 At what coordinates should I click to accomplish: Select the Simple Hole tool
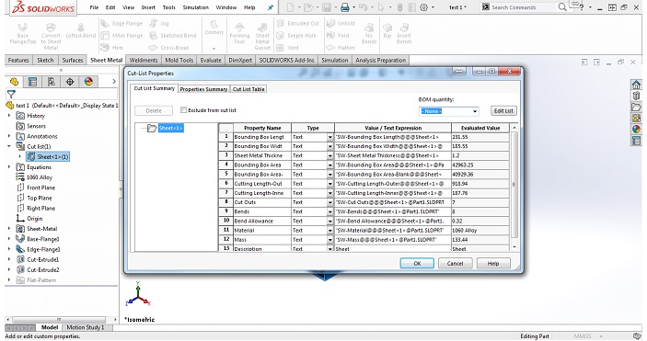pos(296,36)
